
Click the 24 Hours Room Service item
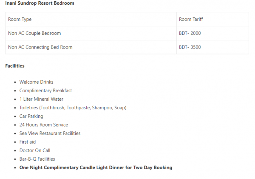point(44,125)
